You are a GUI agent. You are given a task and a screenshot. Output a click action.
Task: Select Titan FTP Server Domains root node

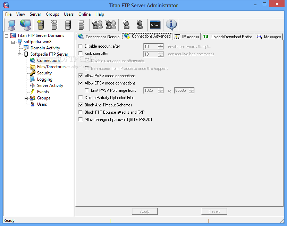click(x=41, y=35)
